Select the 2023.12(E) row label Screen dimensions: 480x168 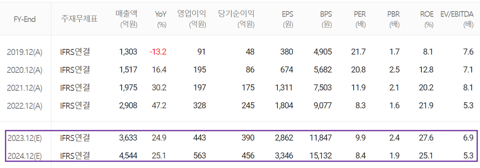[x=25, y=138]
